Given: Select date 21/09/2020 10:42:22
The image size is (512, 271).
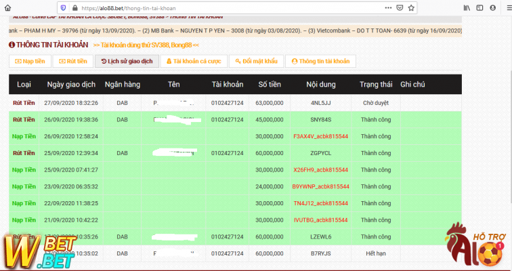Looking at the screenshot, I should click(x=71, y=220).
